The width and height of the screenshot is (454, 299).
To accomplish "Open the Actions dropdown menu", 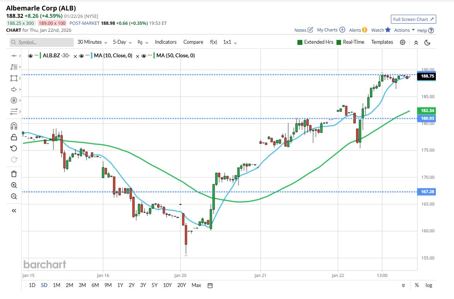I will (x=404, y=30).
